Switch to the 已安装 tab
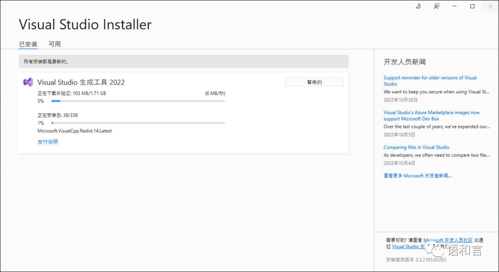Image resolution: width=499 pixels, height=272 pixels. coord(28,44)
